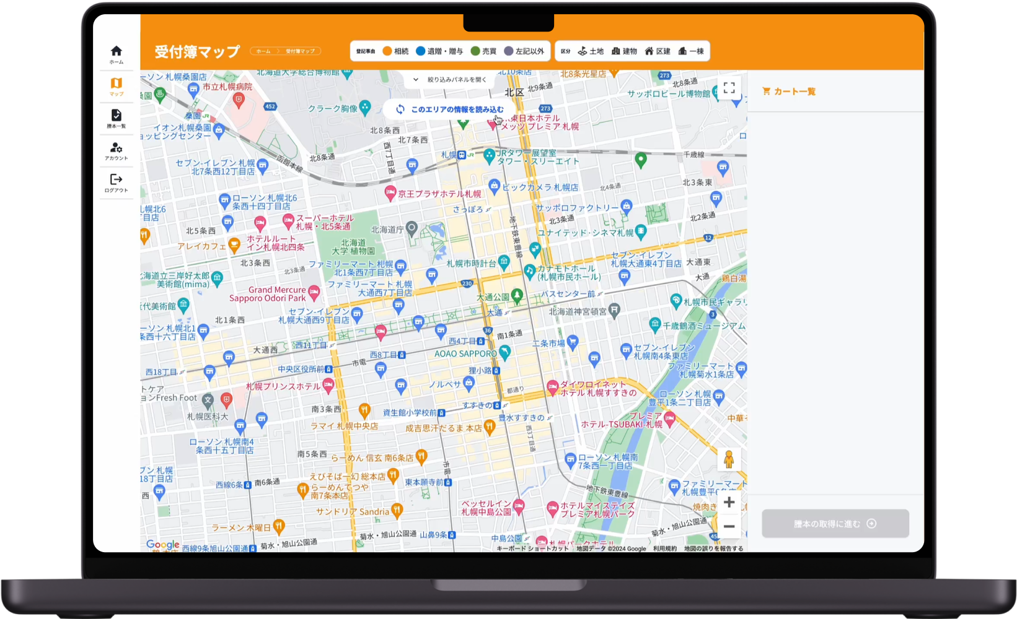Click ホーム in the breadcrumb
1017x619 pixels.
[263, 51]
